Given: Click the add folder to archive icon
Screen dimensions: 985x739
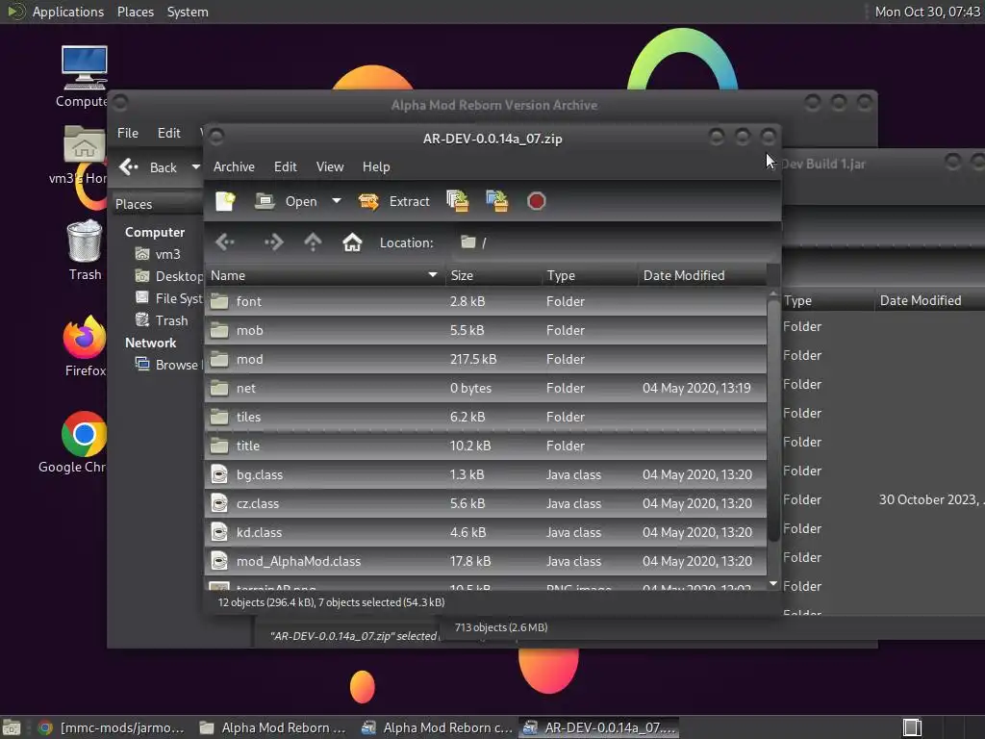Looking at the screenshot, I should click(x=497, y=201).
